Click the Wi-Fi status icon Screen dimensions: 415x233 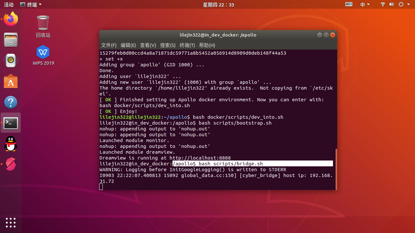coord(383,5)
